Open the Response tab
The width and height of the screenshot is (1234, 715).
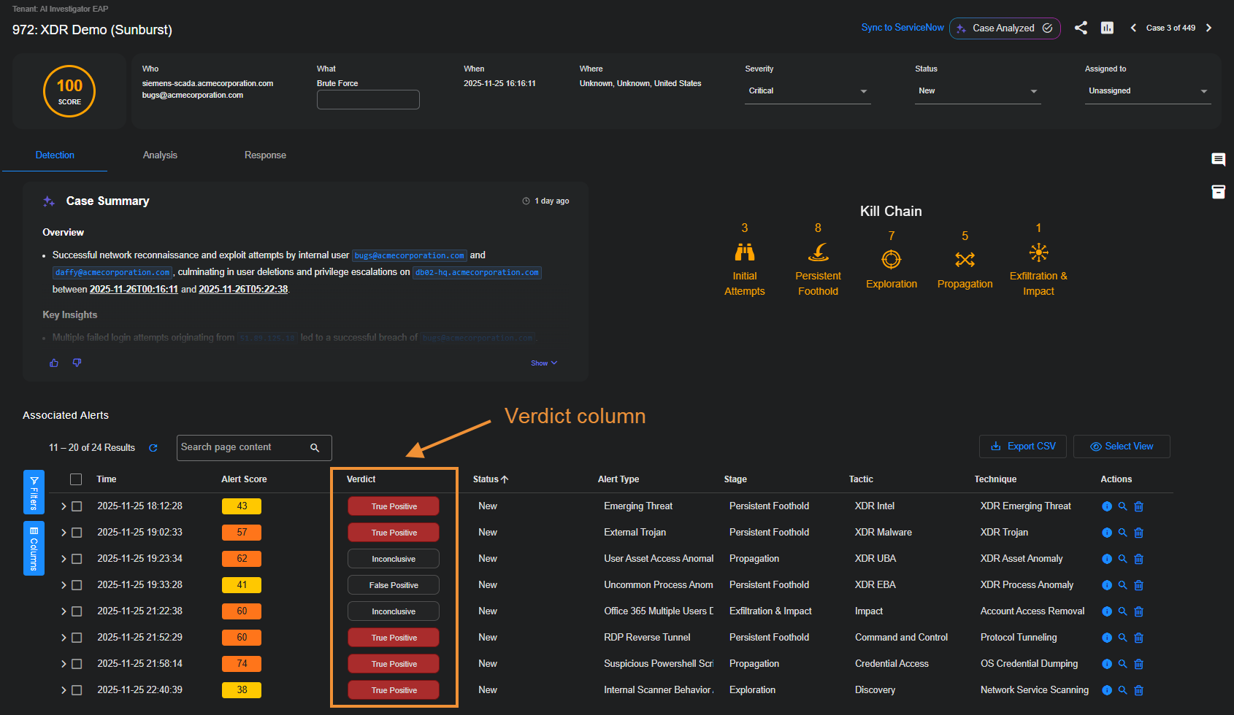point(265,155)
